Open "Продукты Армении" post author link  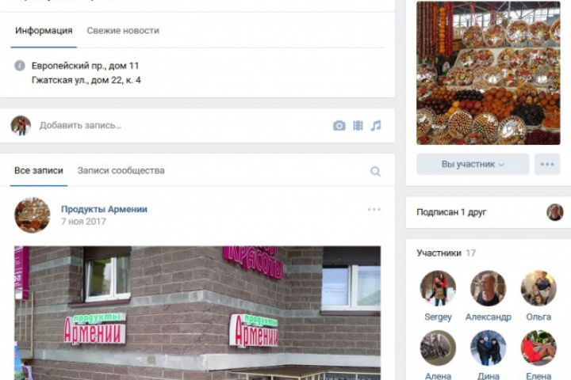pyautogui.click(x=104, y=209)
